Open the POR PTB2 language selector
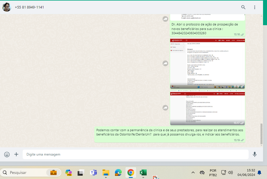Screen dimensions: 267x179 (x=213, y=172)
